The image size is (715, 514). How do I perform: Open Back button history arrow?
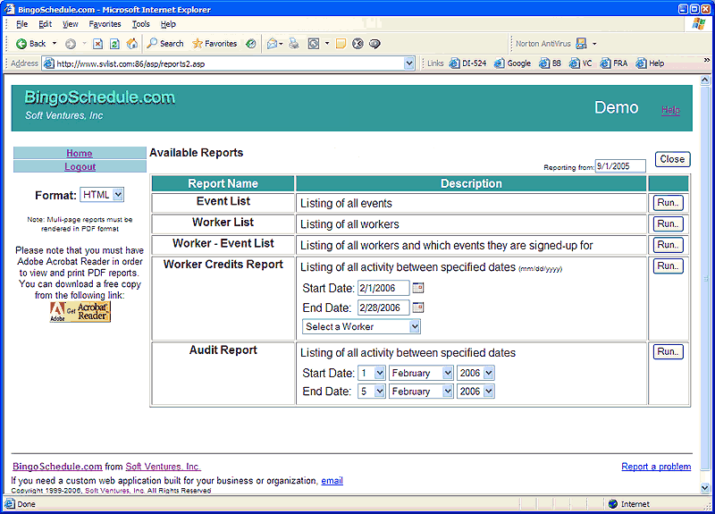55,44
